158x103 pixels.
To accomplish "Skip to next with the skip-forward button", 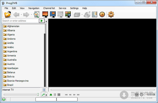I will point(78,95).
